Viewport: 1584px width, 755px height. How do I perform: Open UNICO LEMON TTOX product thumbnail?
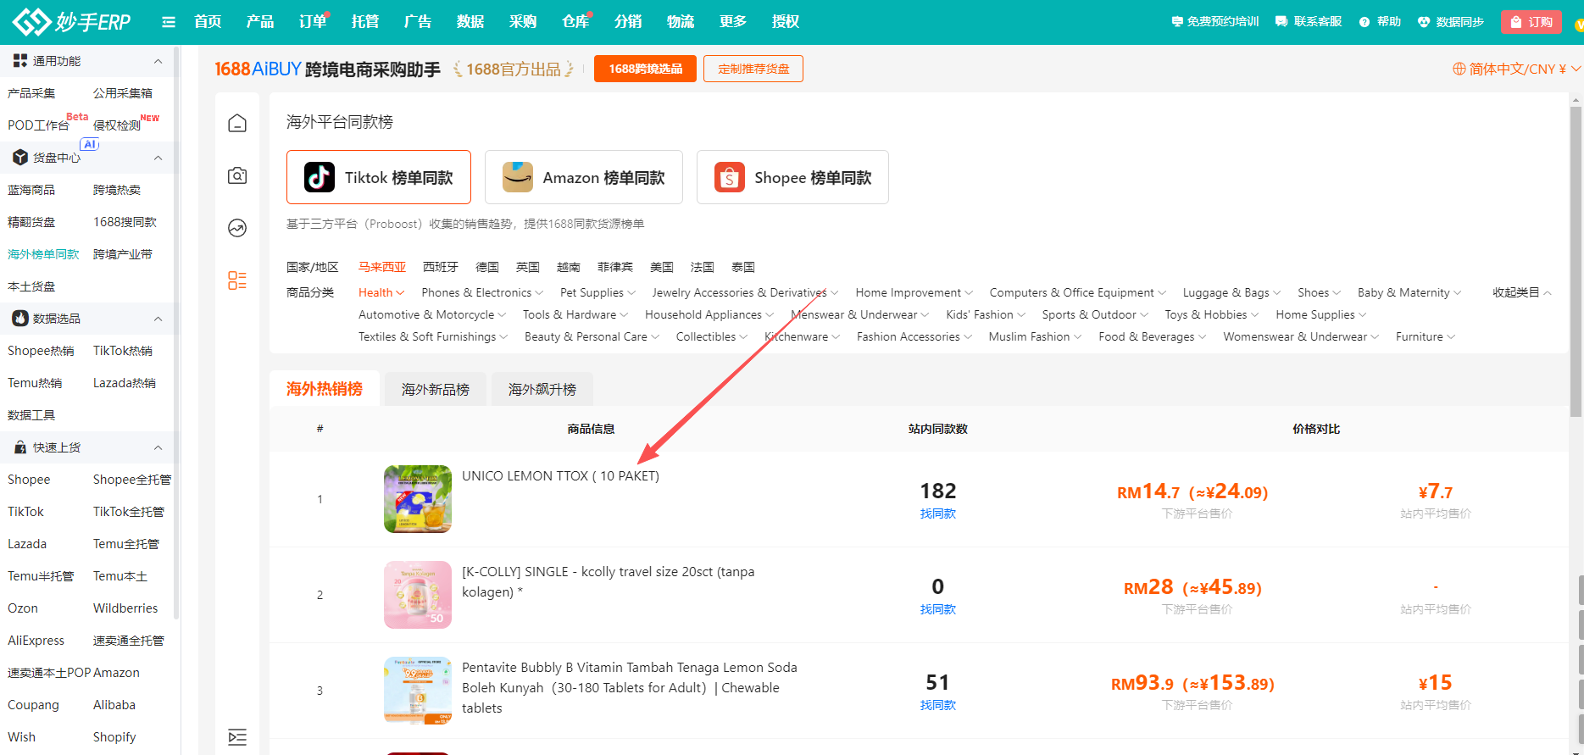tap(418, 499)
